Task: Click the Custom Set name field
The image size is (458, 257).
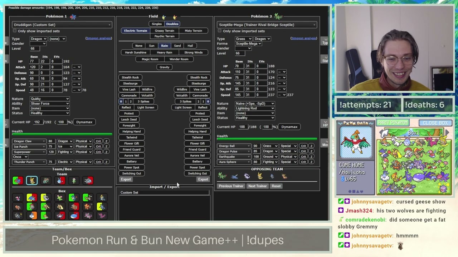Action: tap(164, 193)
